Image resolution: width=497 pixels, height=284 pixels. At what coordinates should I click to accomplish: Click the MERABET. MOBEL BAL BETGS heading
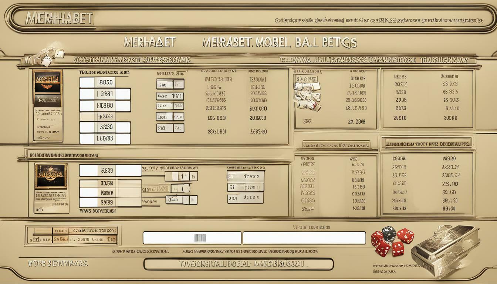(x=279, y=43)
